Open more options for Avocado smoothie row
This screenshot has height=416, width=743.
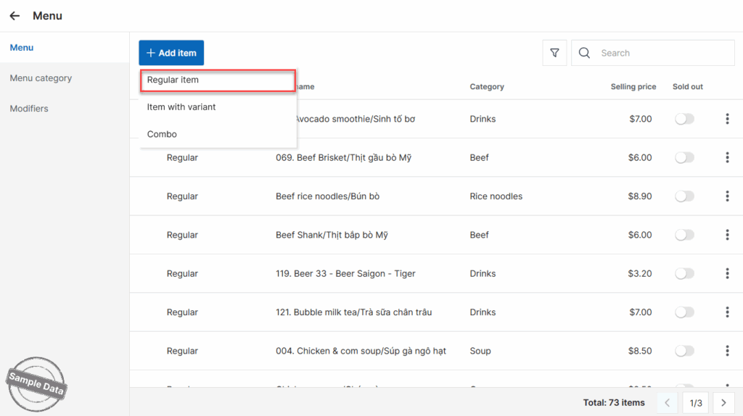pyautogui.click(x=726, y=119)
